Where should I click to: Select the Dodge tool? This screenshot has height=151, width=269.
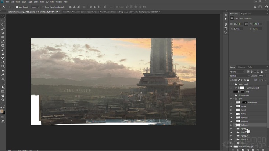pos(3,75)
